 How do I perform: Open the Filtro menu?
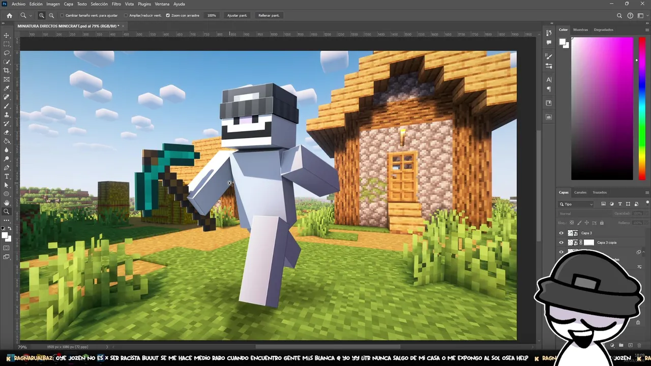click(116, 4)
